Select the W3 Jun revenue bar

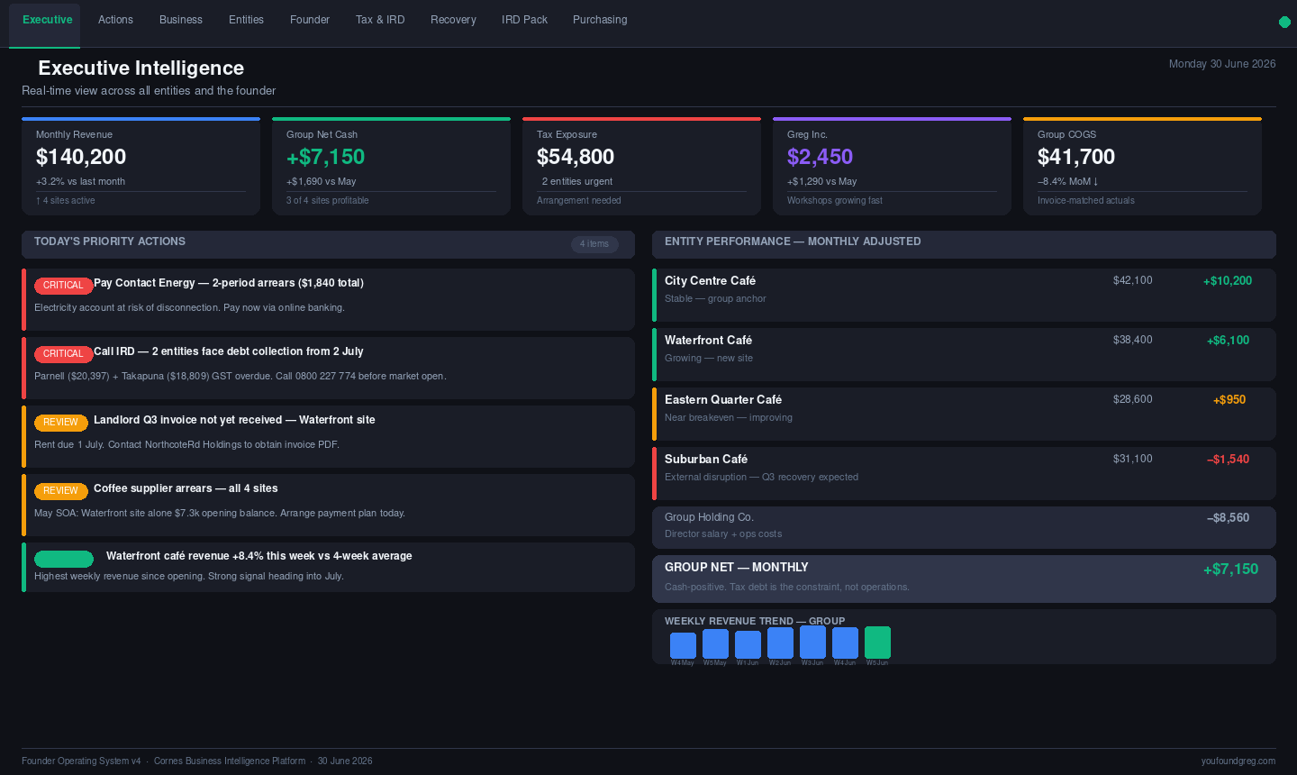point(812,642)
